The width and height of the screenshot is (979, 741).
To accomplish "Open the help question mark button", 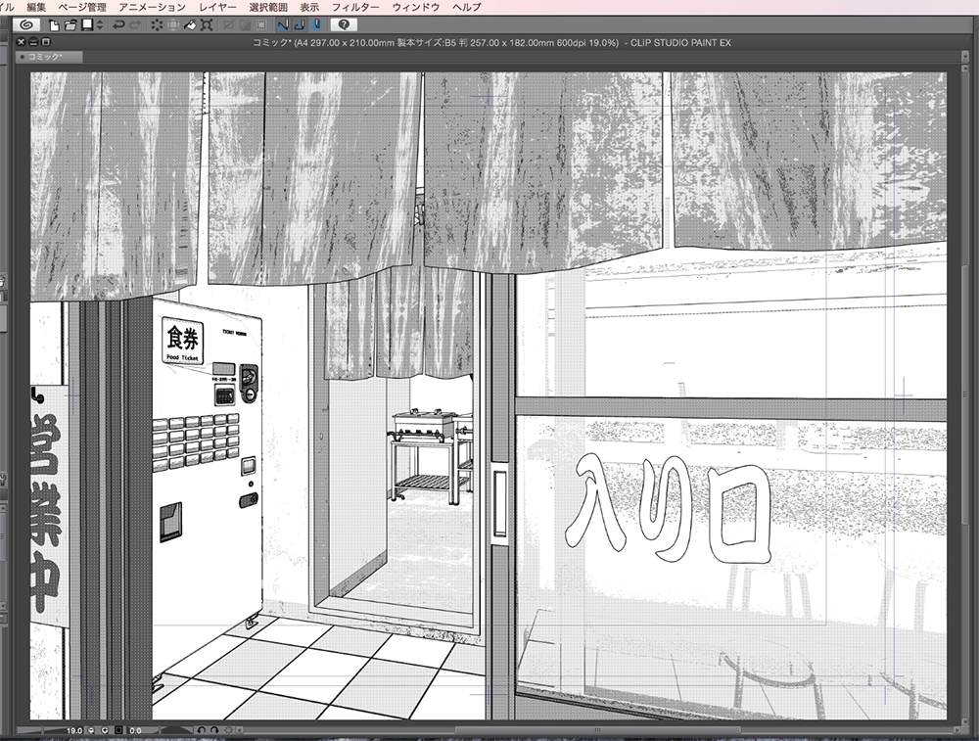I will coord(344,25).
